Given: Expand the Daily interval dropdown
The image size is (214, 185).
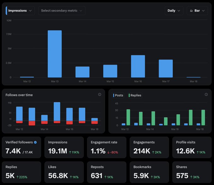Looking at the screenshot, I should point(174,11).
